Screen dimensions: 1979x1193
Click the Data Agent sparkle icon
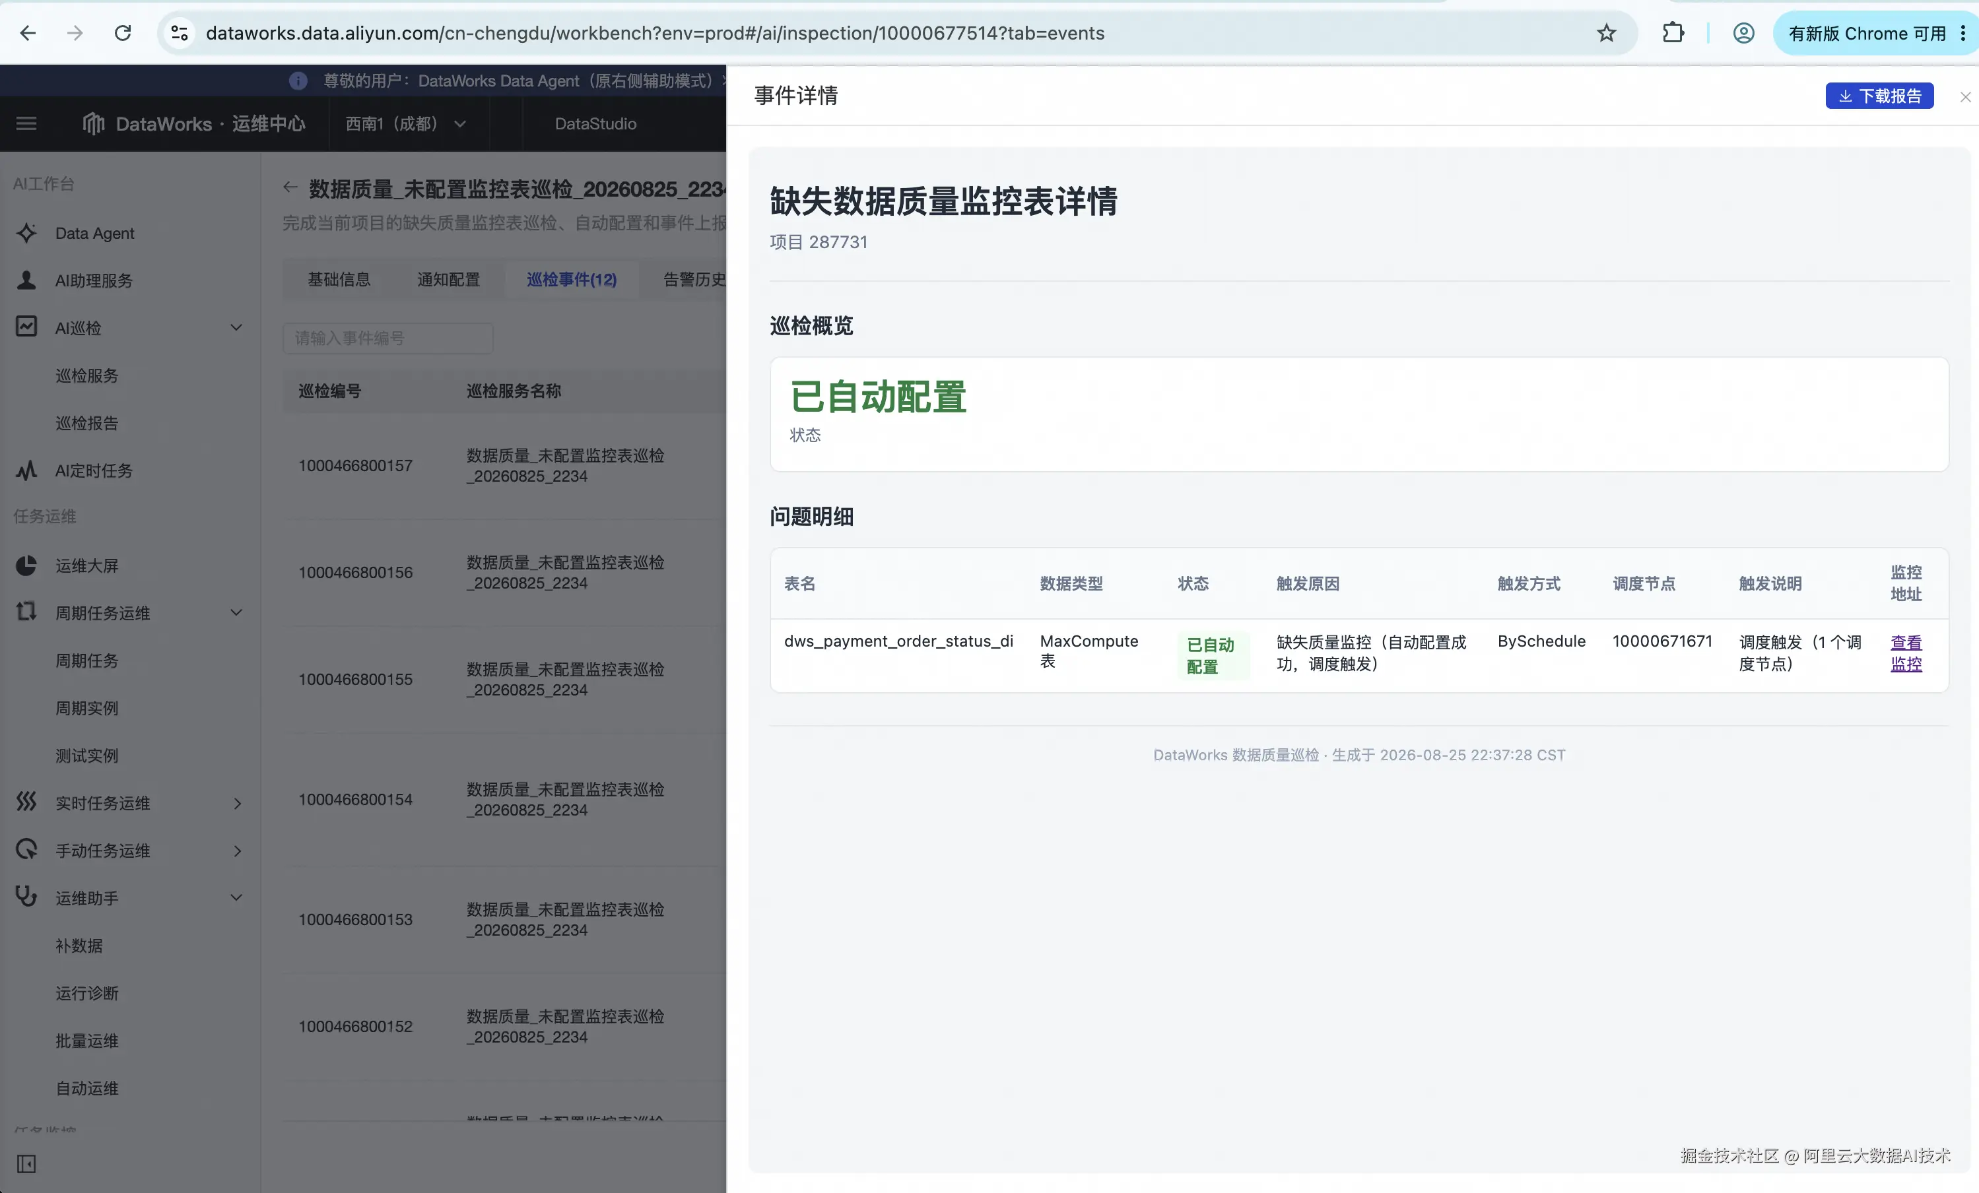point(26,233)
